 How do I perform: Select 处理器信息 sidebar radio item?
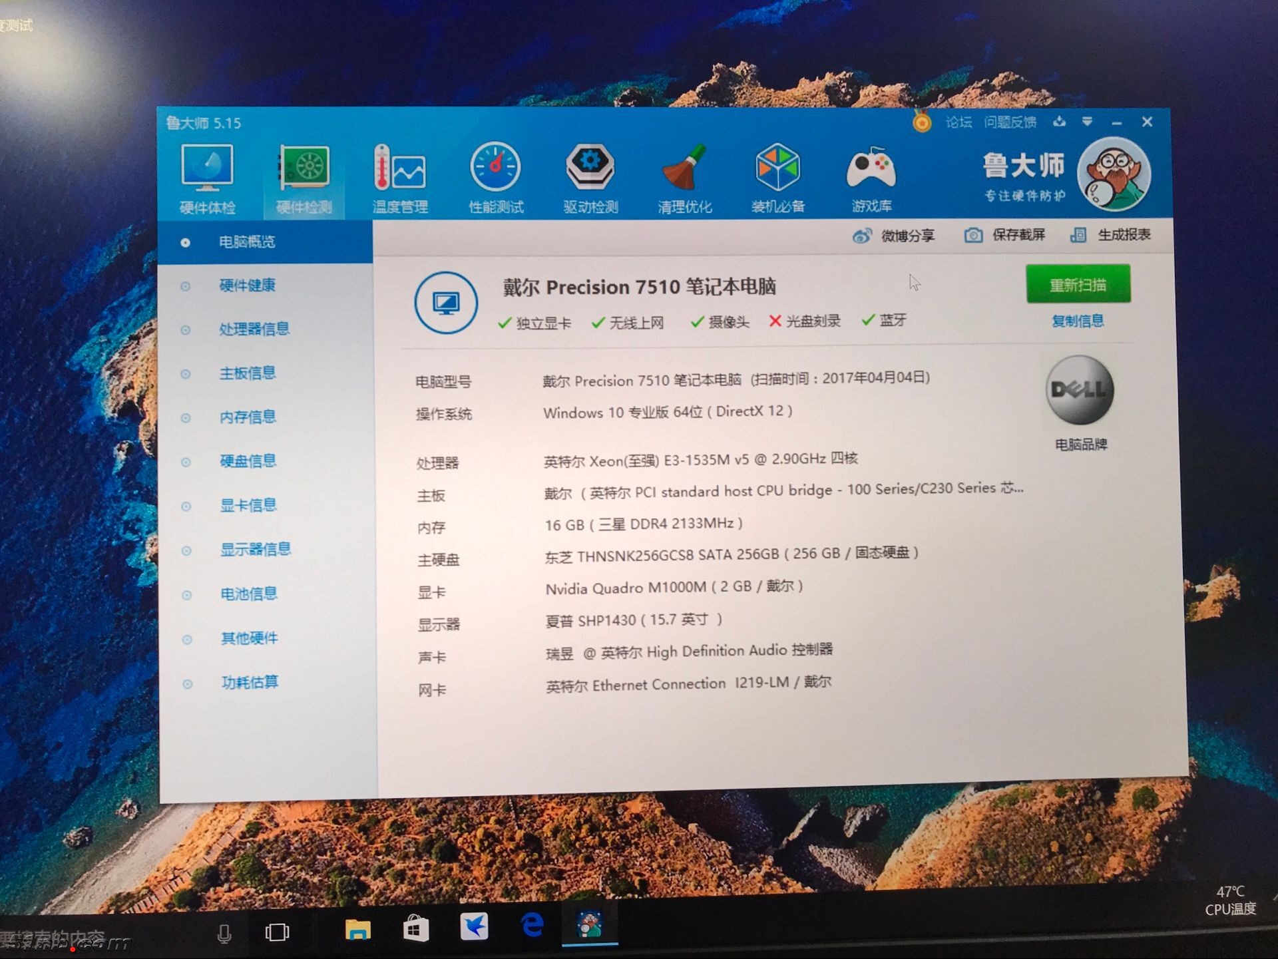click(x=254, y=329)
